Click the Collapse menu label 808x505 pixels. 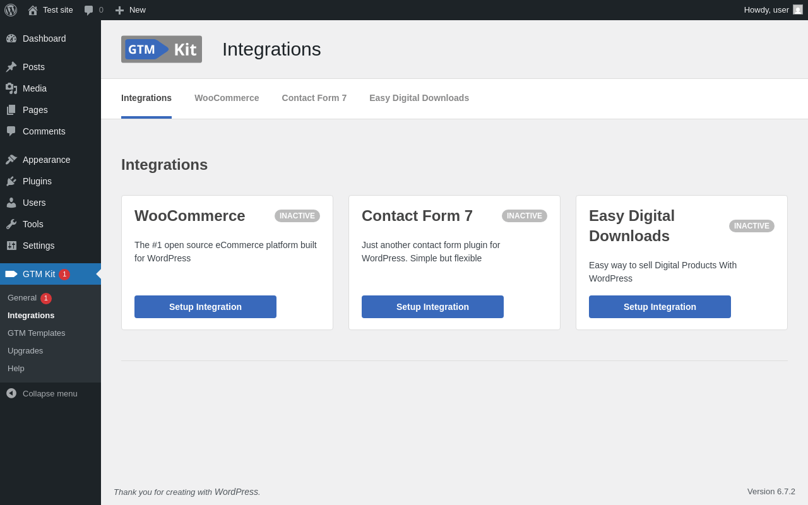(50, 393)
